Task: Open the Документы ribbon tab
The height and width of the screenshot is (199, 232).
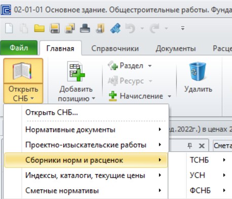Action: point(176,48)
